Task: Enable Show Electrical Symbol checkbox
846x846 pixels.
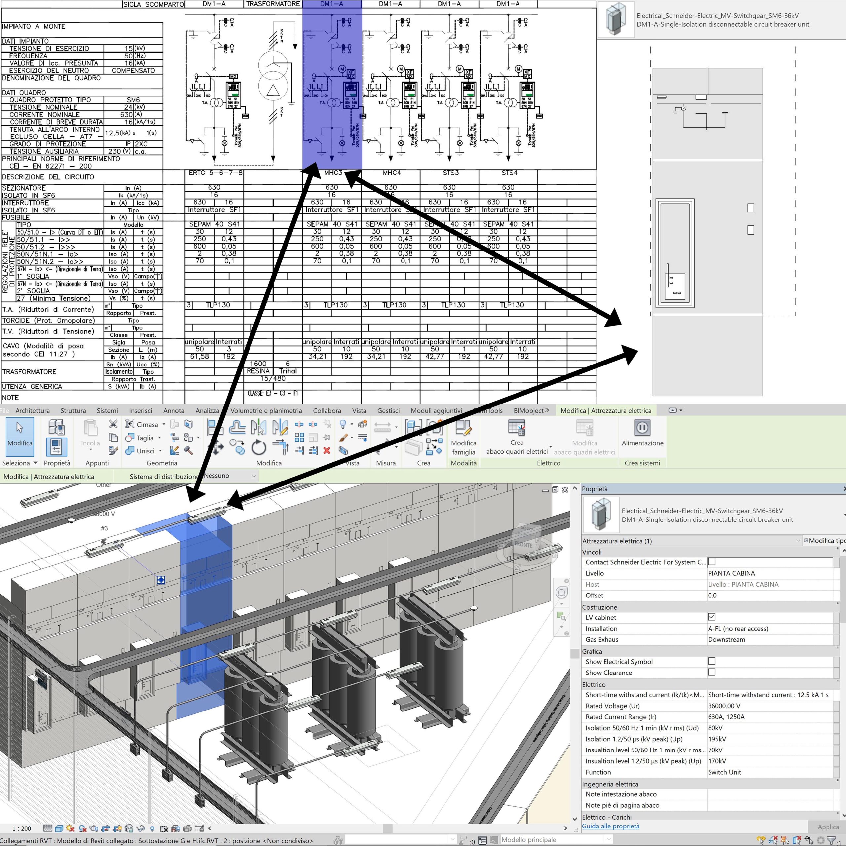Action: click(711, 661)
